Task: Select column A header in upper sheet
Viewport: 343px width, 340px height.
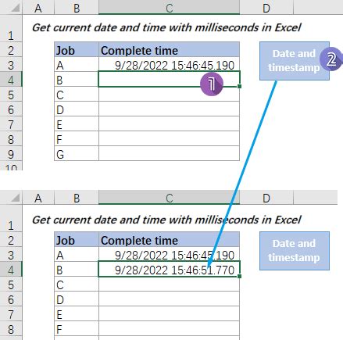Action: click(x=38, y=8)
